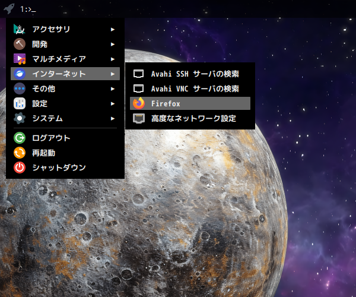This screenshot has width=356, height=297.
Task: Click the マルチメディア media icon
Action: coord(20,59)
